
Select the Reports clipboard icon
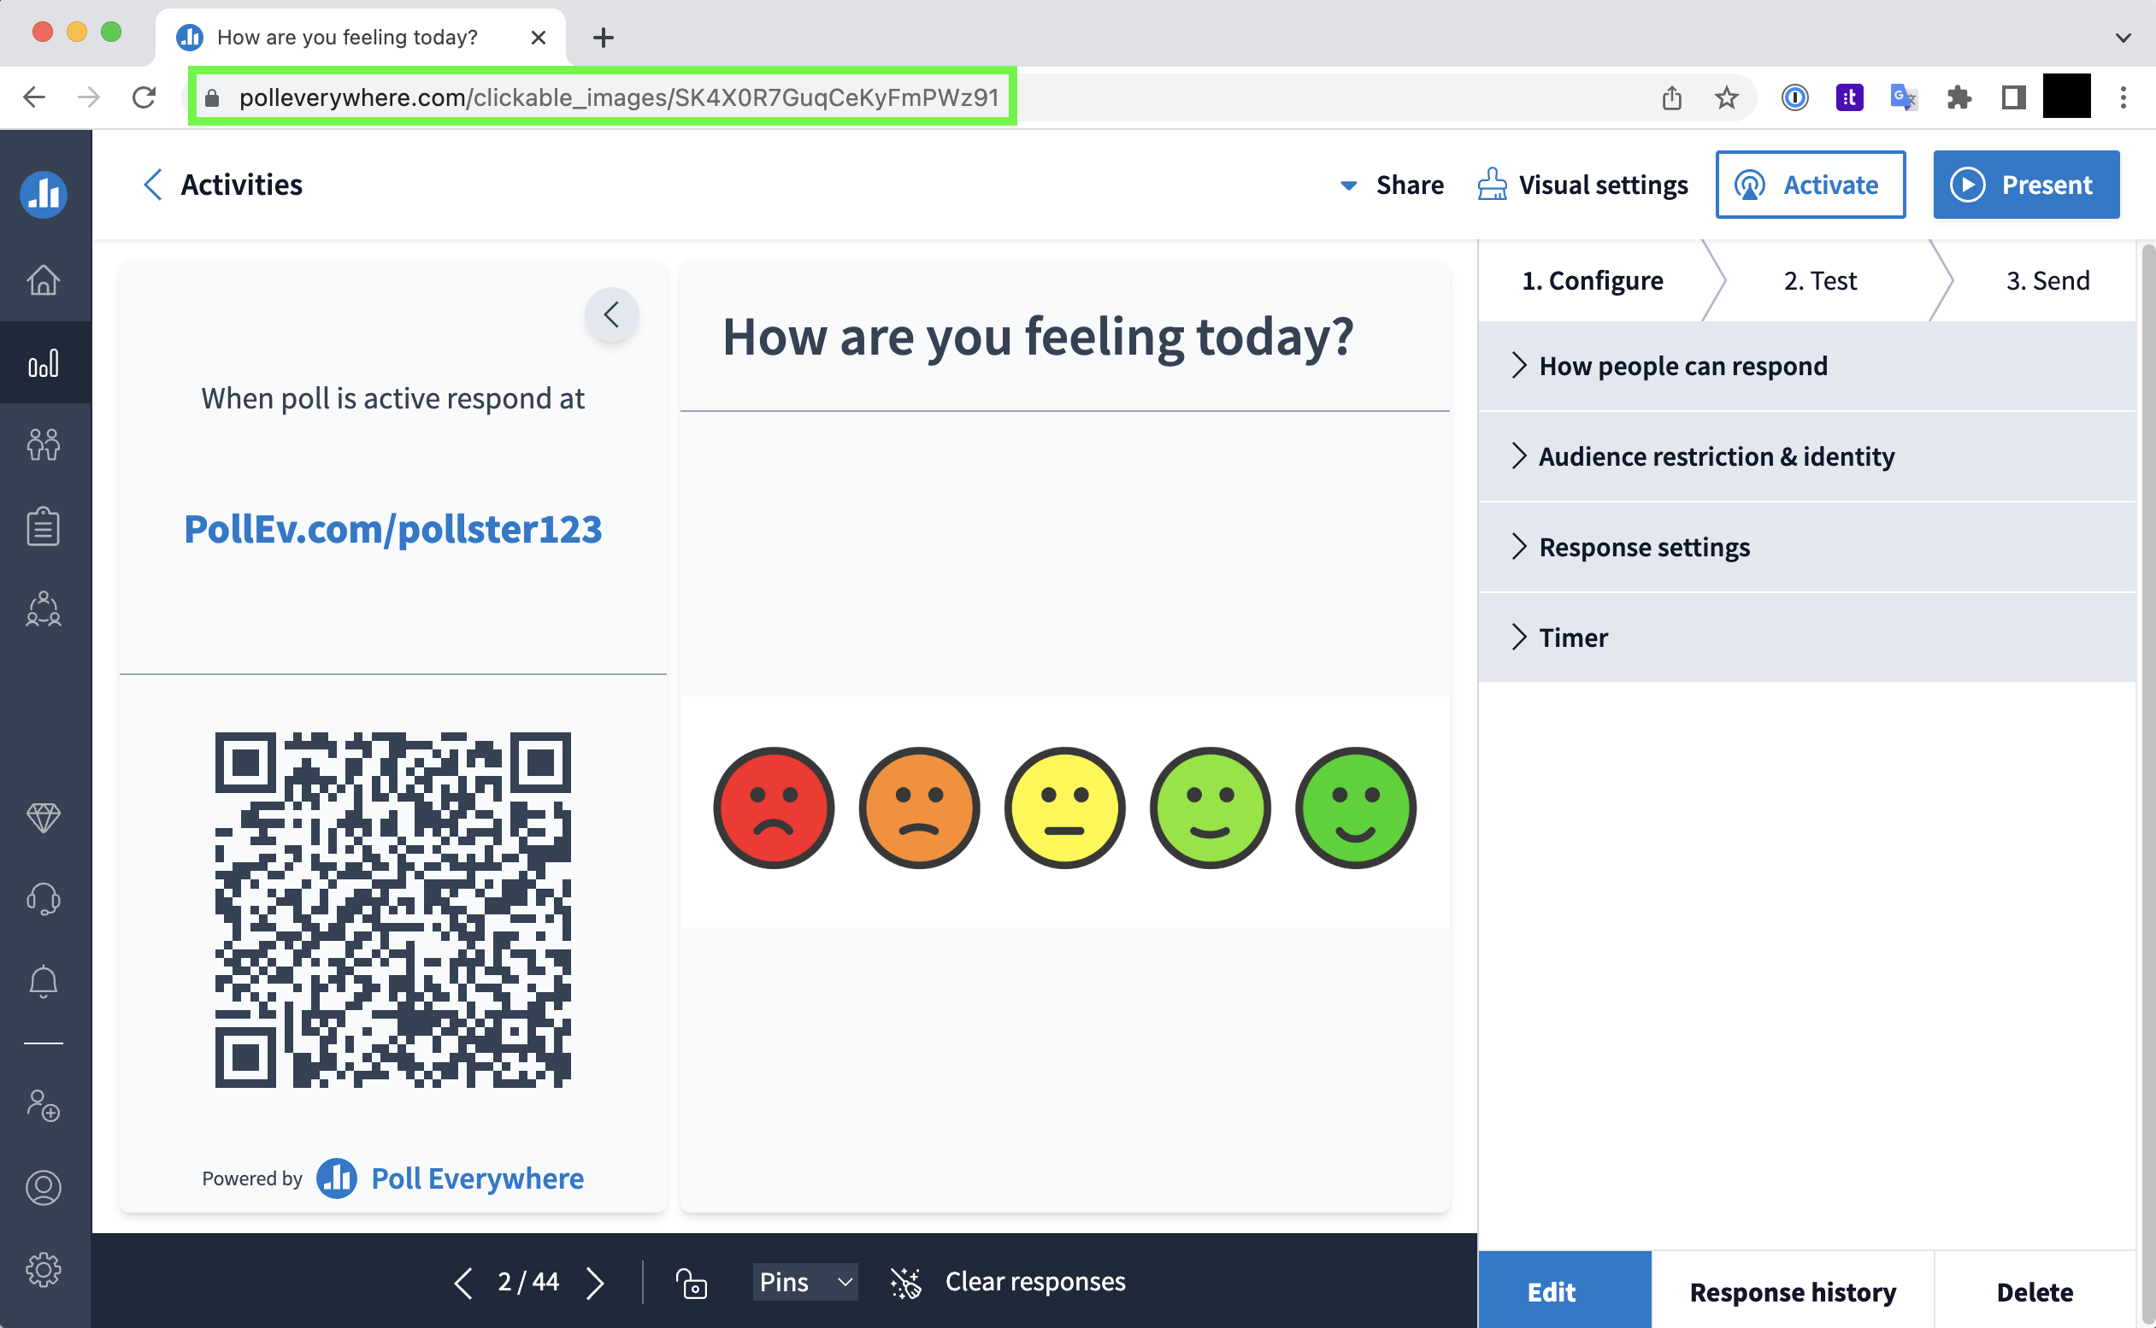(x=44, y=526)
